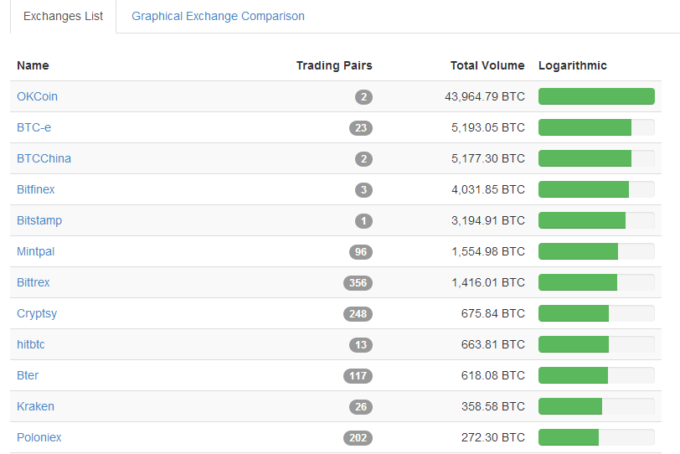Click the OKCoin logarithmic volume bar

pos(596,96)
